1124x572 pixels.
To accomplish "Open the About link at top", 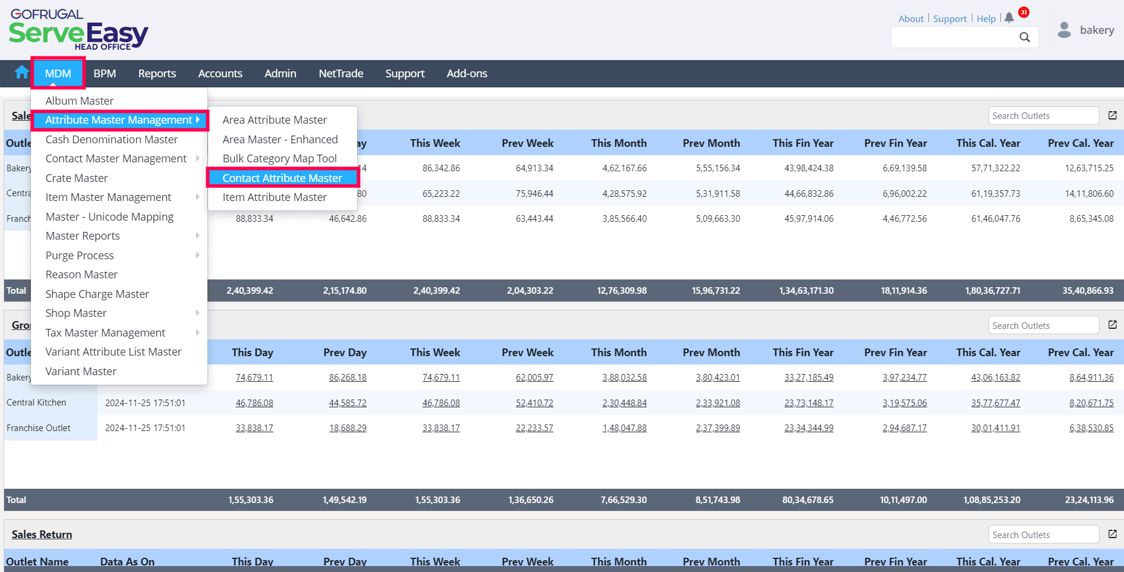I will click(x=911, y=19).
